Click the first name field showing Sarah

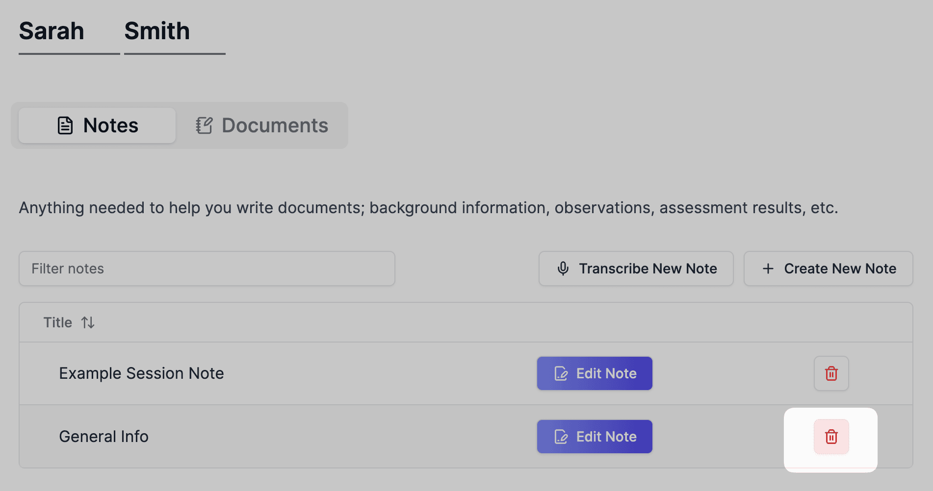(69, 32)
